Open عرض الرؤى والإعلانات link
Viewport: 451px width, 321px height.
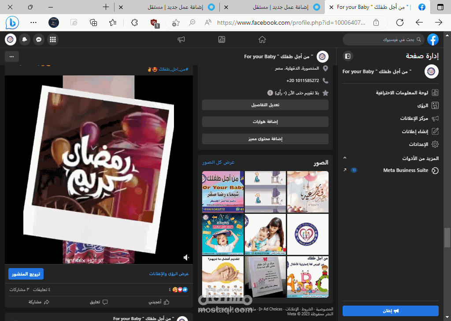point(169,273)
